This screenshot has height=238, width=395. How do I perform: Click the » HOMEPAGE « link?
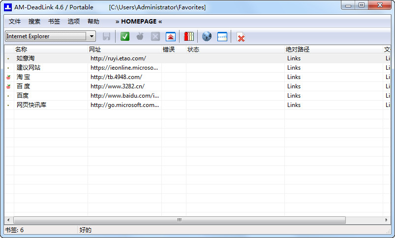pos(139,22)
